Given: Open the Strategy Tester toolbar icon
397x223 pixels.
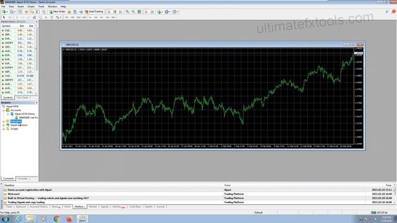Looking at the screenshot, I should [44, 12].
